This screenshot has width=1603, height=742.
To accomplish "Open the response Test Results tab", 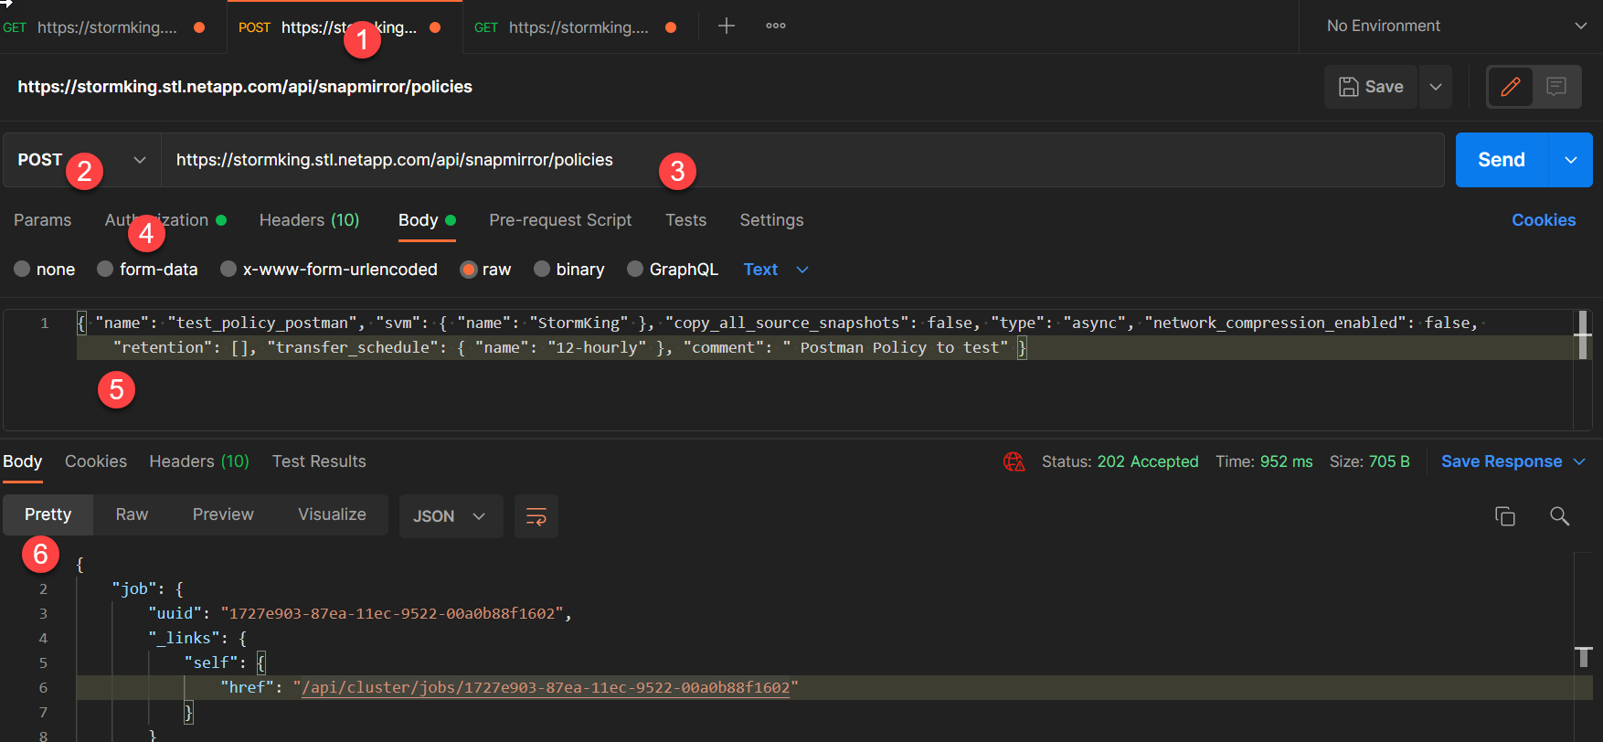I will 319,461.
